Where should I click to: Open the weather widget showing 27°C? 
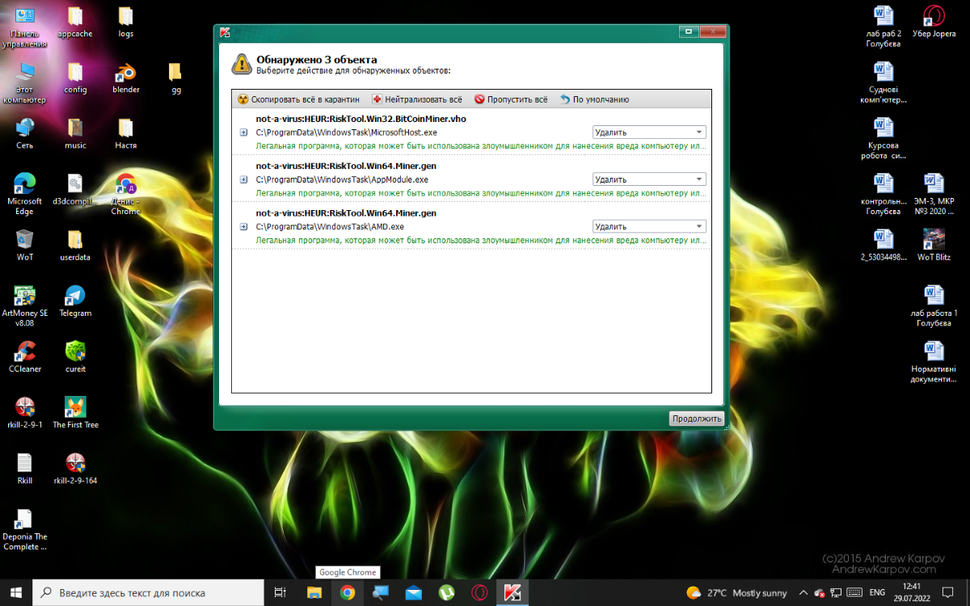[x=736, y=592]
